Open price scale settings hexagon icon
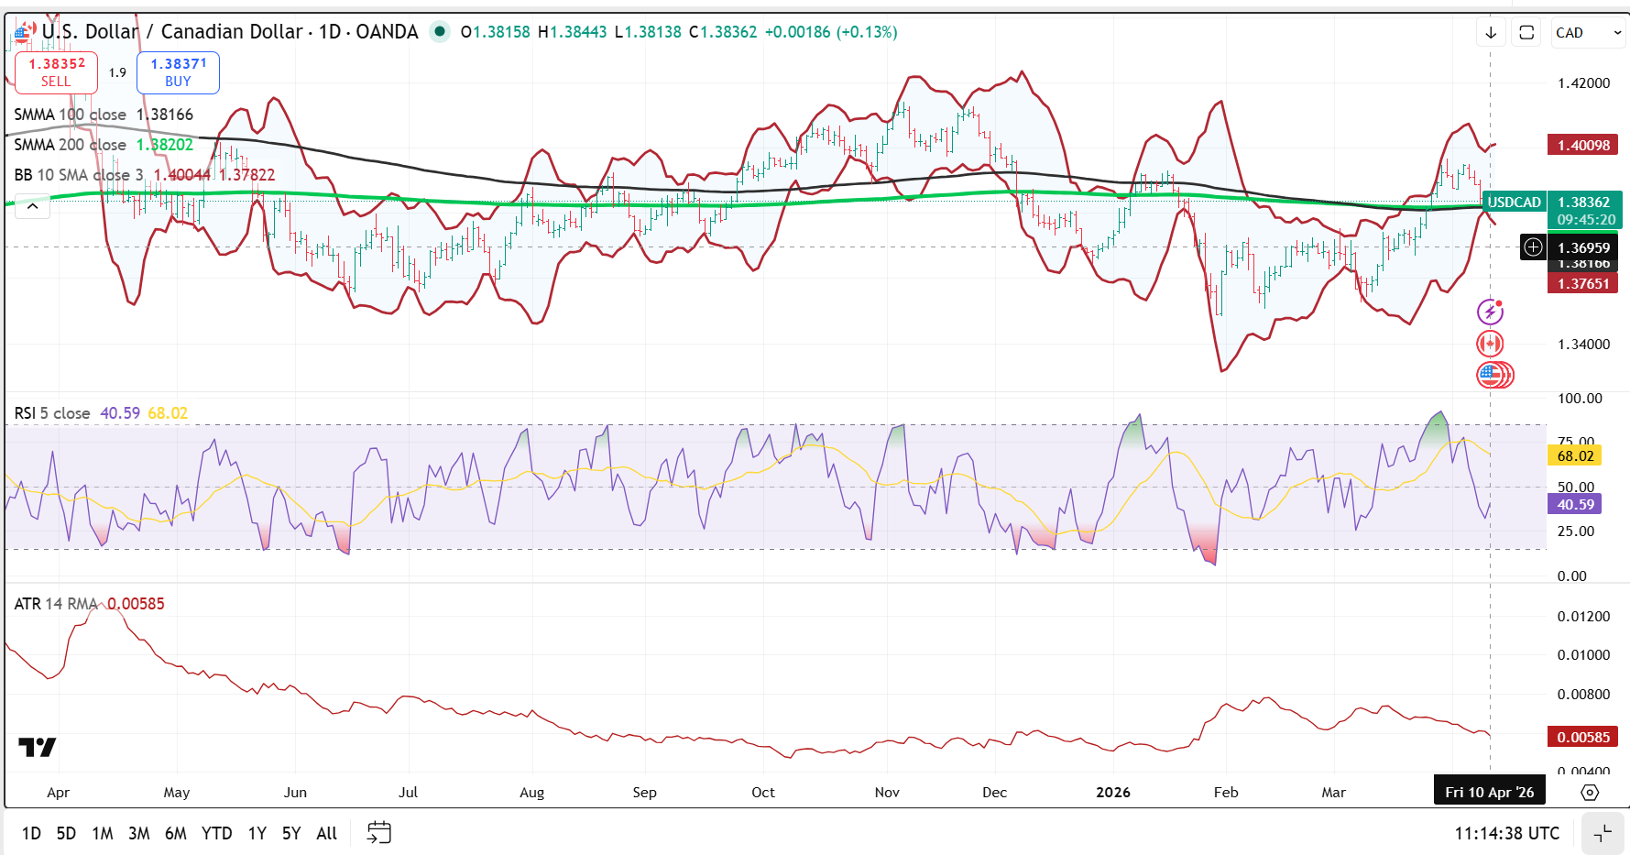Image resolution: width=1630 pixels, height=855 pixels. tap(1590, 793)
